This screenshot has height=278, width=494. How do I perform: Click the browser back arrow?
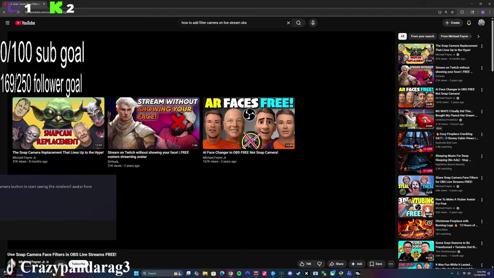tap(4, 12)
